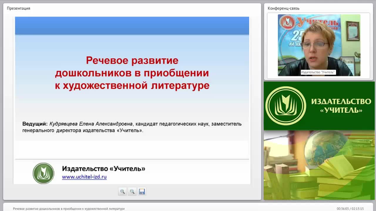Open the www.uchitel-izd.ru link
This screenshot has height=211, width=376.
point(84,177)
